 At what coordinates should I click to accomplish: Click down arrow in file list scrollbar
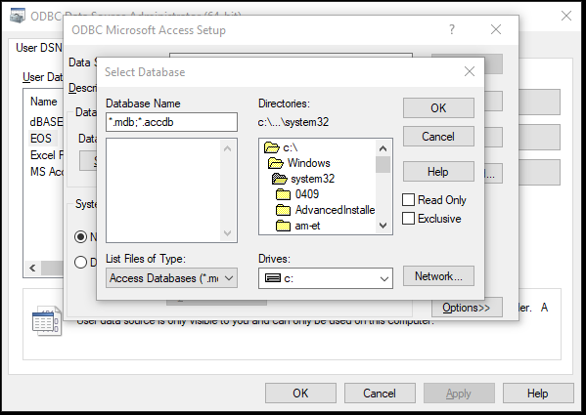pos(227,233)
